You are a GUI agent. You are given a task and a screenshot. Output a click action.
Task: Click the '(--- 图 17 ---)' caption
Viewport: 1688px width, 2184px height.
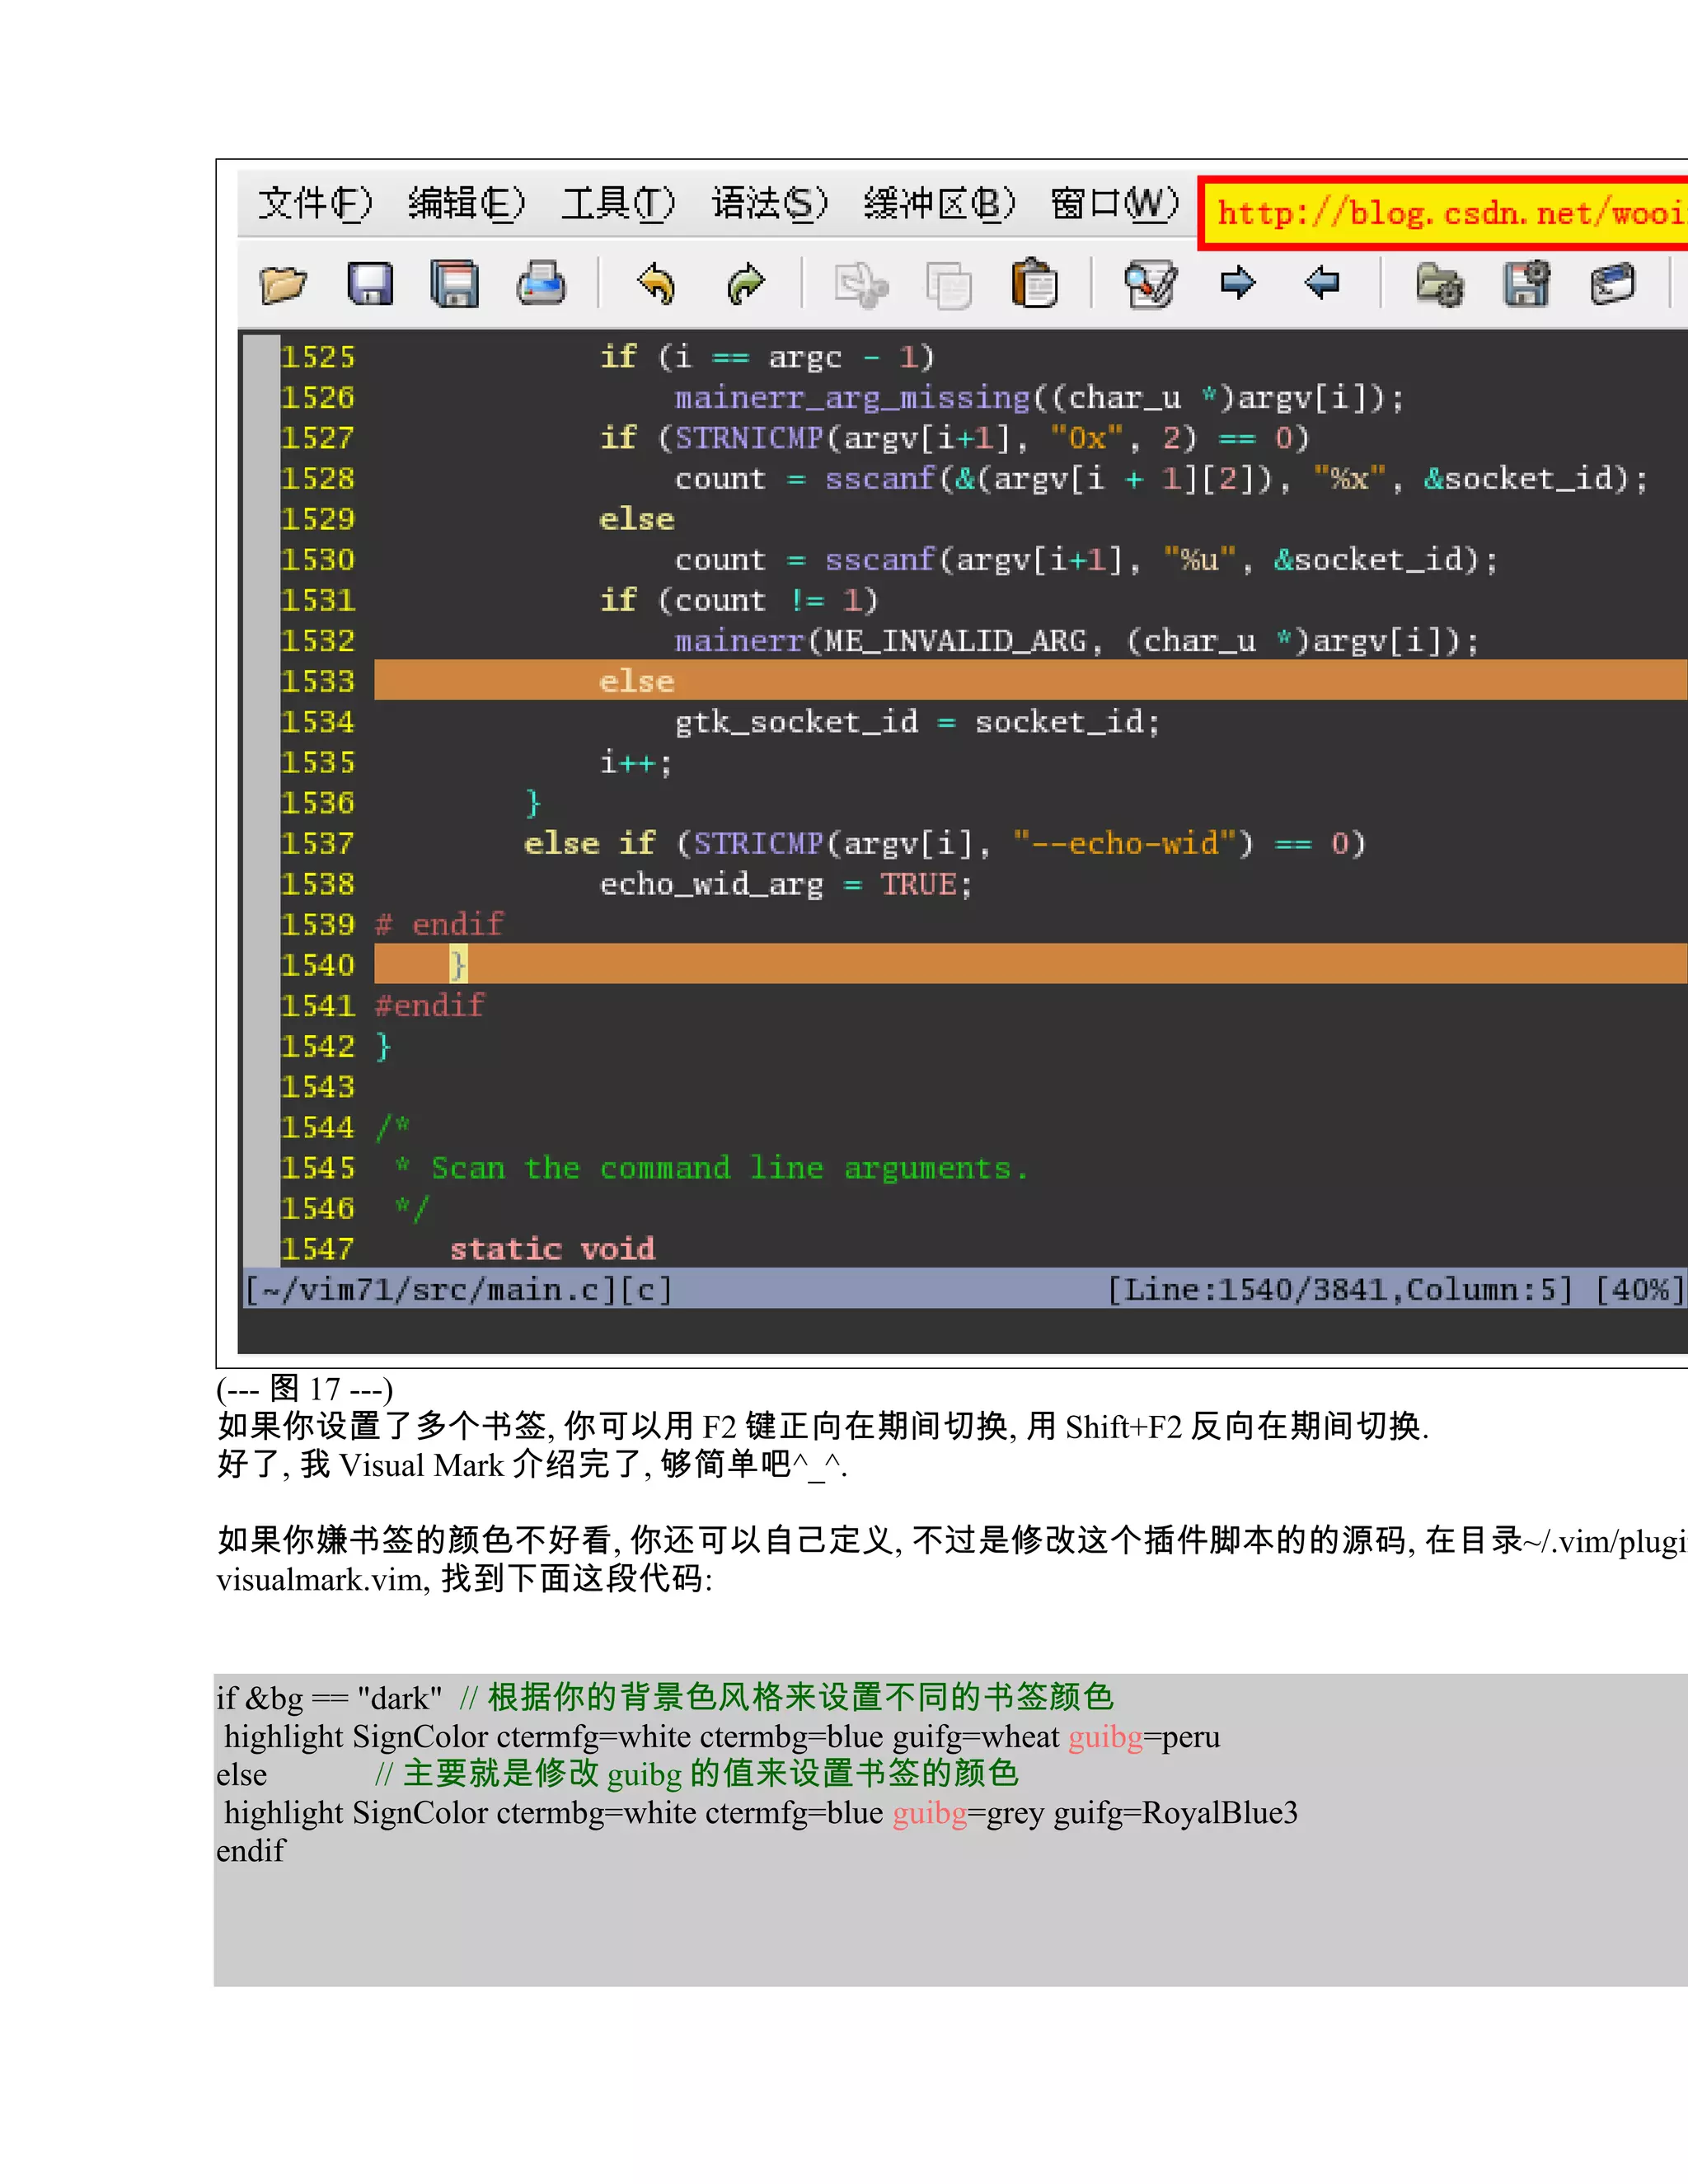(305, 1389)
